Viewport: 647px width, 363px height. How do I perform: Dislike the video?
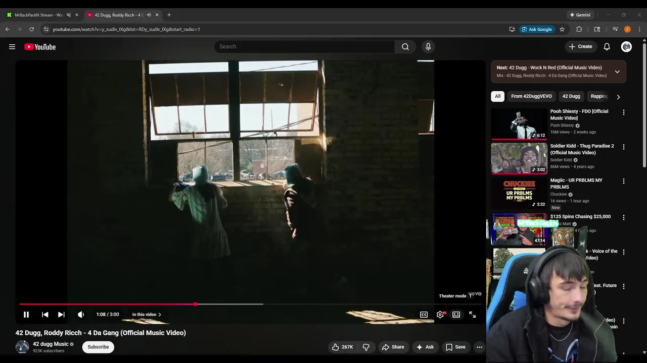366,347
